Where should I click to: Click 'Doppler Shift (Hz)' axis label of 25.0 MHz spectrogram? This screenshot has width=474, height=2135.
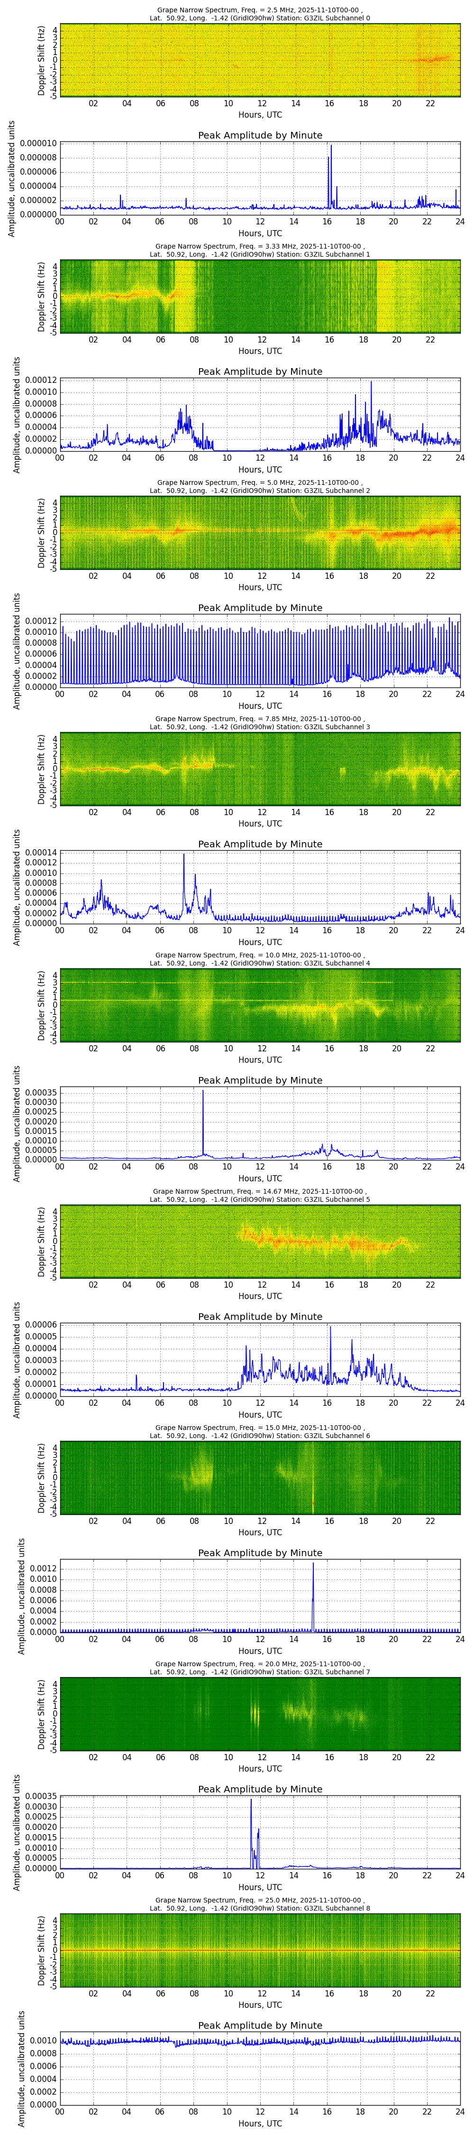(41, 1950)
